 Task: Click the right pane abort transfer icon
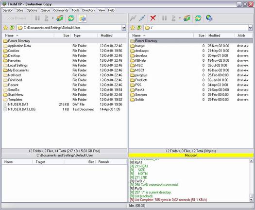(x=187, y=18)
